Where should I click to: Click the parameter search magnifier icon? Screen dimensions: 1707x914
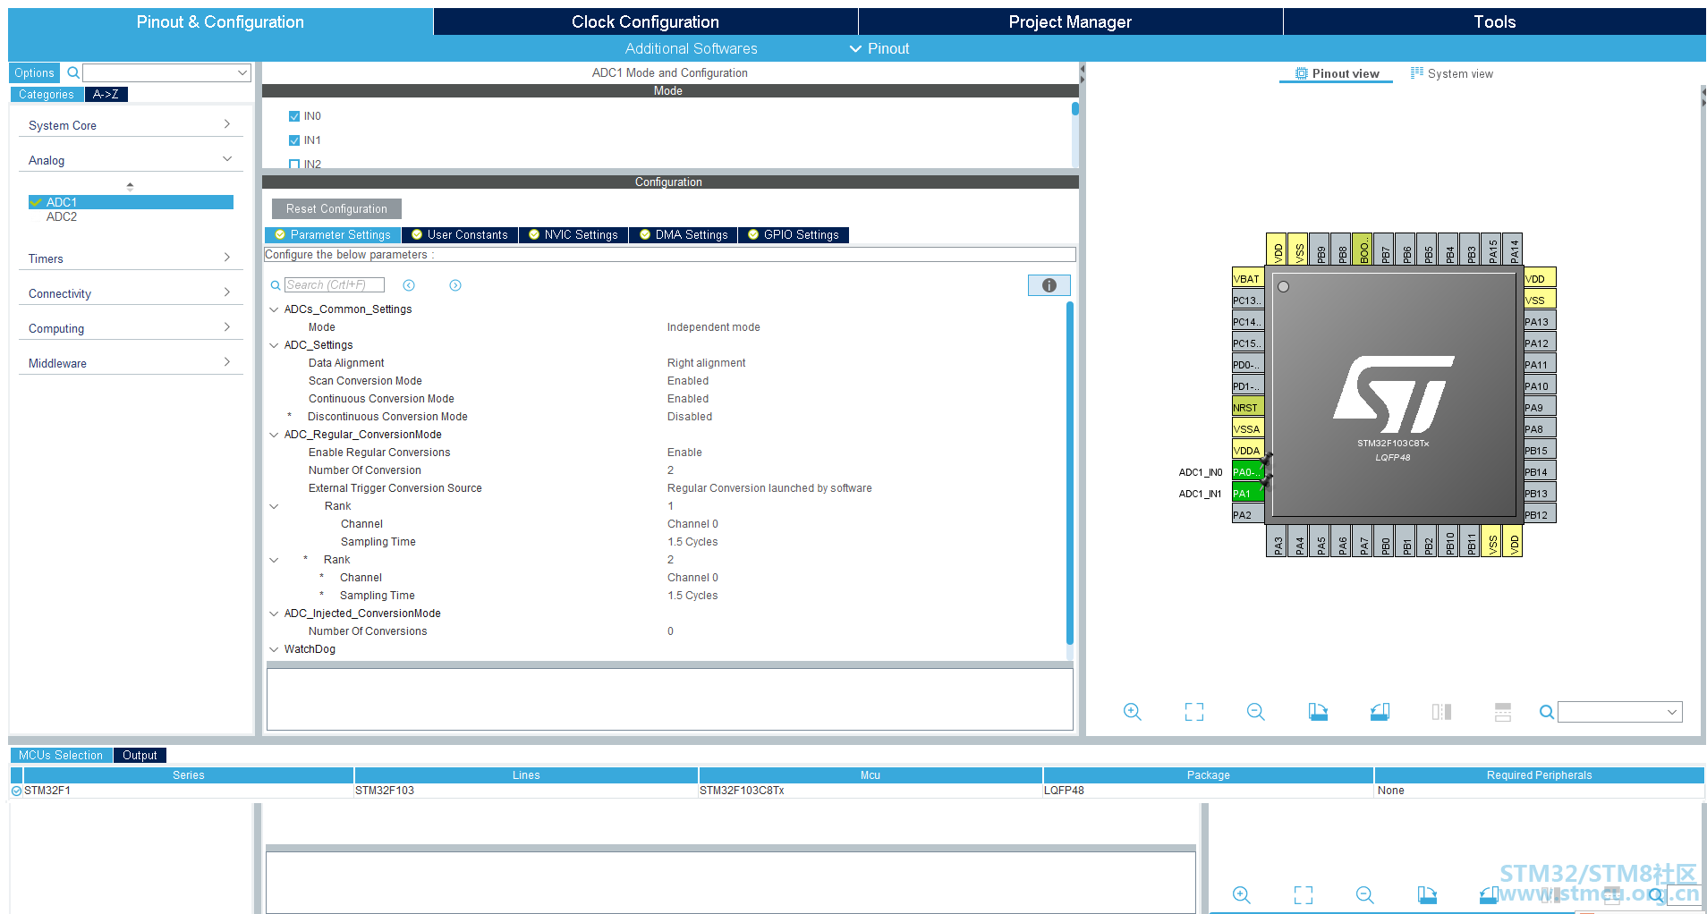coord(276,285)
